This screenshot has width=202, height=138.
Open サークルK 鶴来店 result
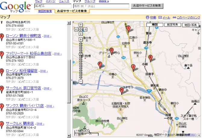tap(20, 124)
